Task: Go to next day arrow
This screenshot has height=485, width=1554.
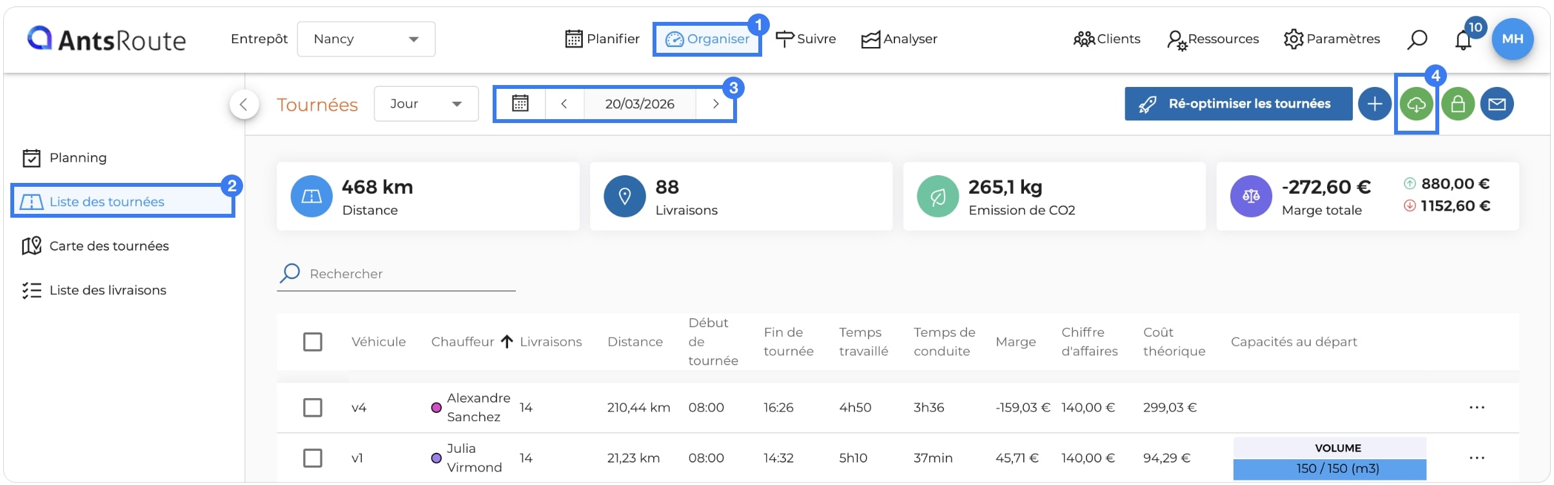Action: tap(715, 104)
